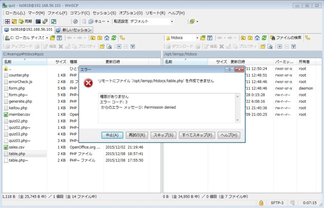Toggle local directory tree icon

(122, 38)
